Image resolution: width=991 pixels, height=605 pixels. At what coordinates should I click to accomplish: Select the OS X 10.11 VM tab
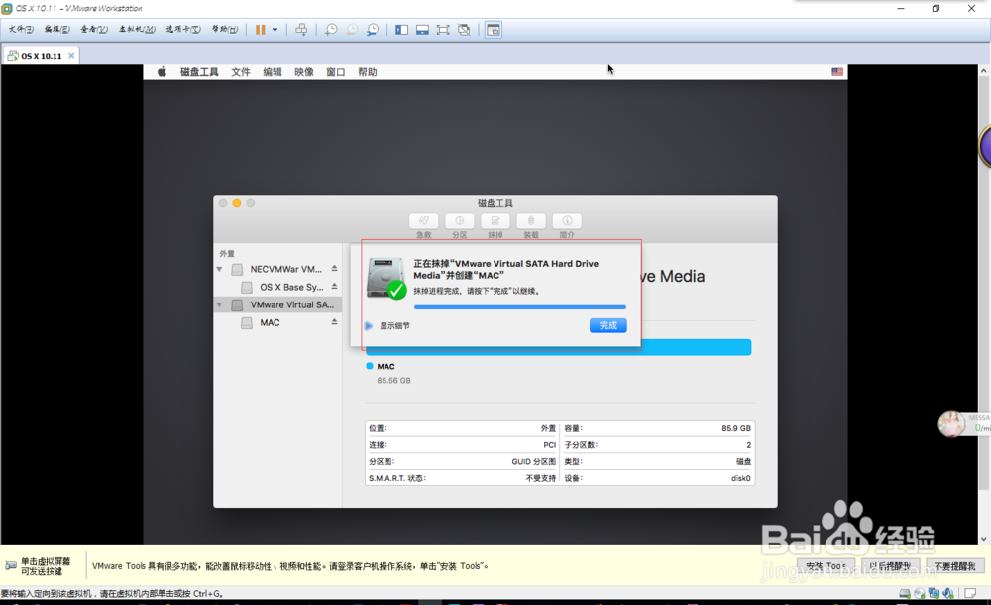click(41, 56)
